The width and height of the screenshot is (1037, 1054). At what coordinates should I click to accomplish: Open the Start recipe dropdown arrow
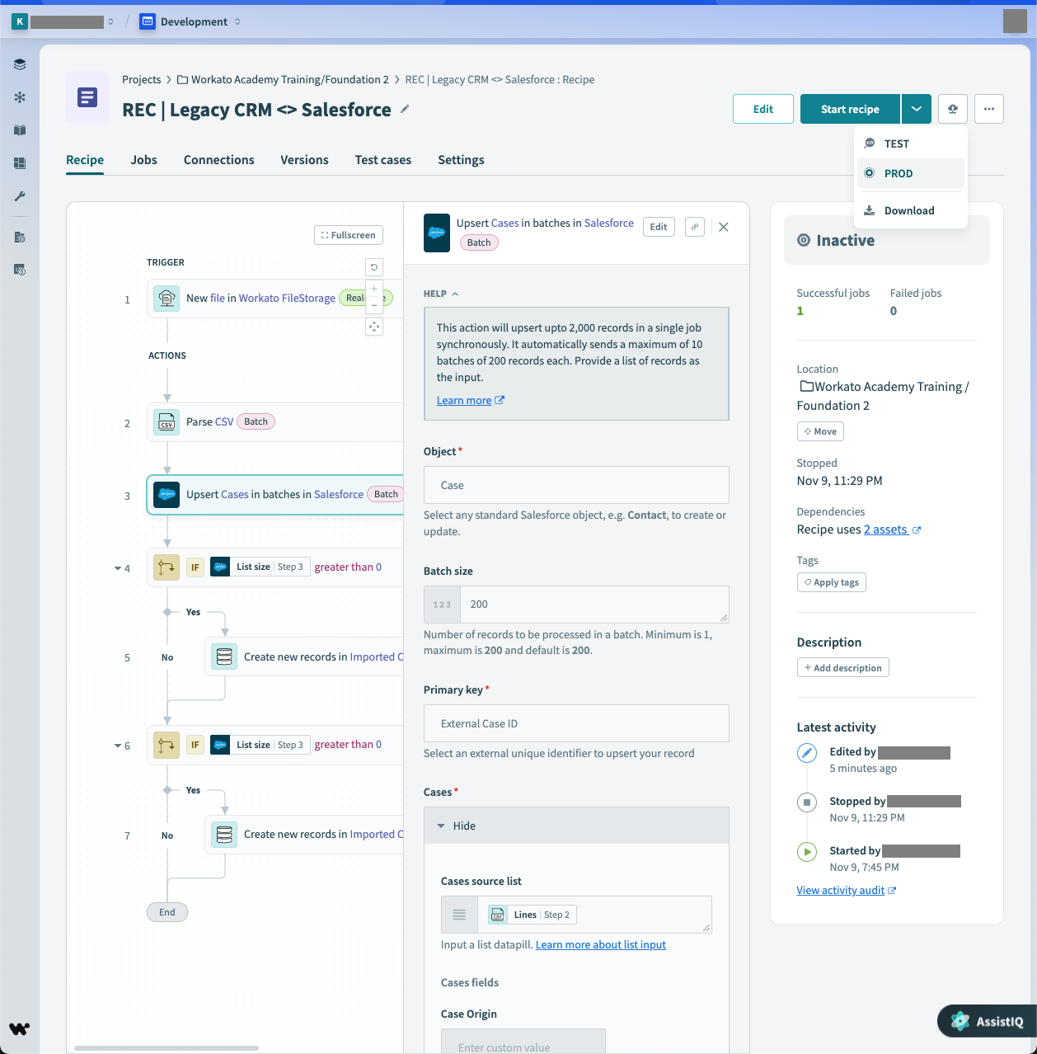[x=917, y=109]
